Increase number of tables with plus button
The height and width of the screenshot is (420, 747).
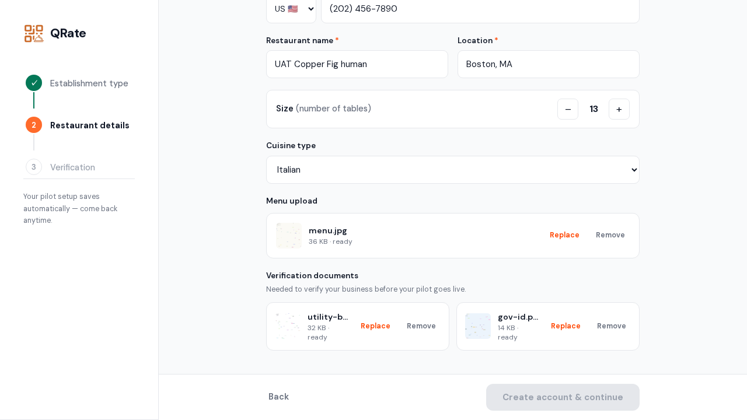pos(619,109)
